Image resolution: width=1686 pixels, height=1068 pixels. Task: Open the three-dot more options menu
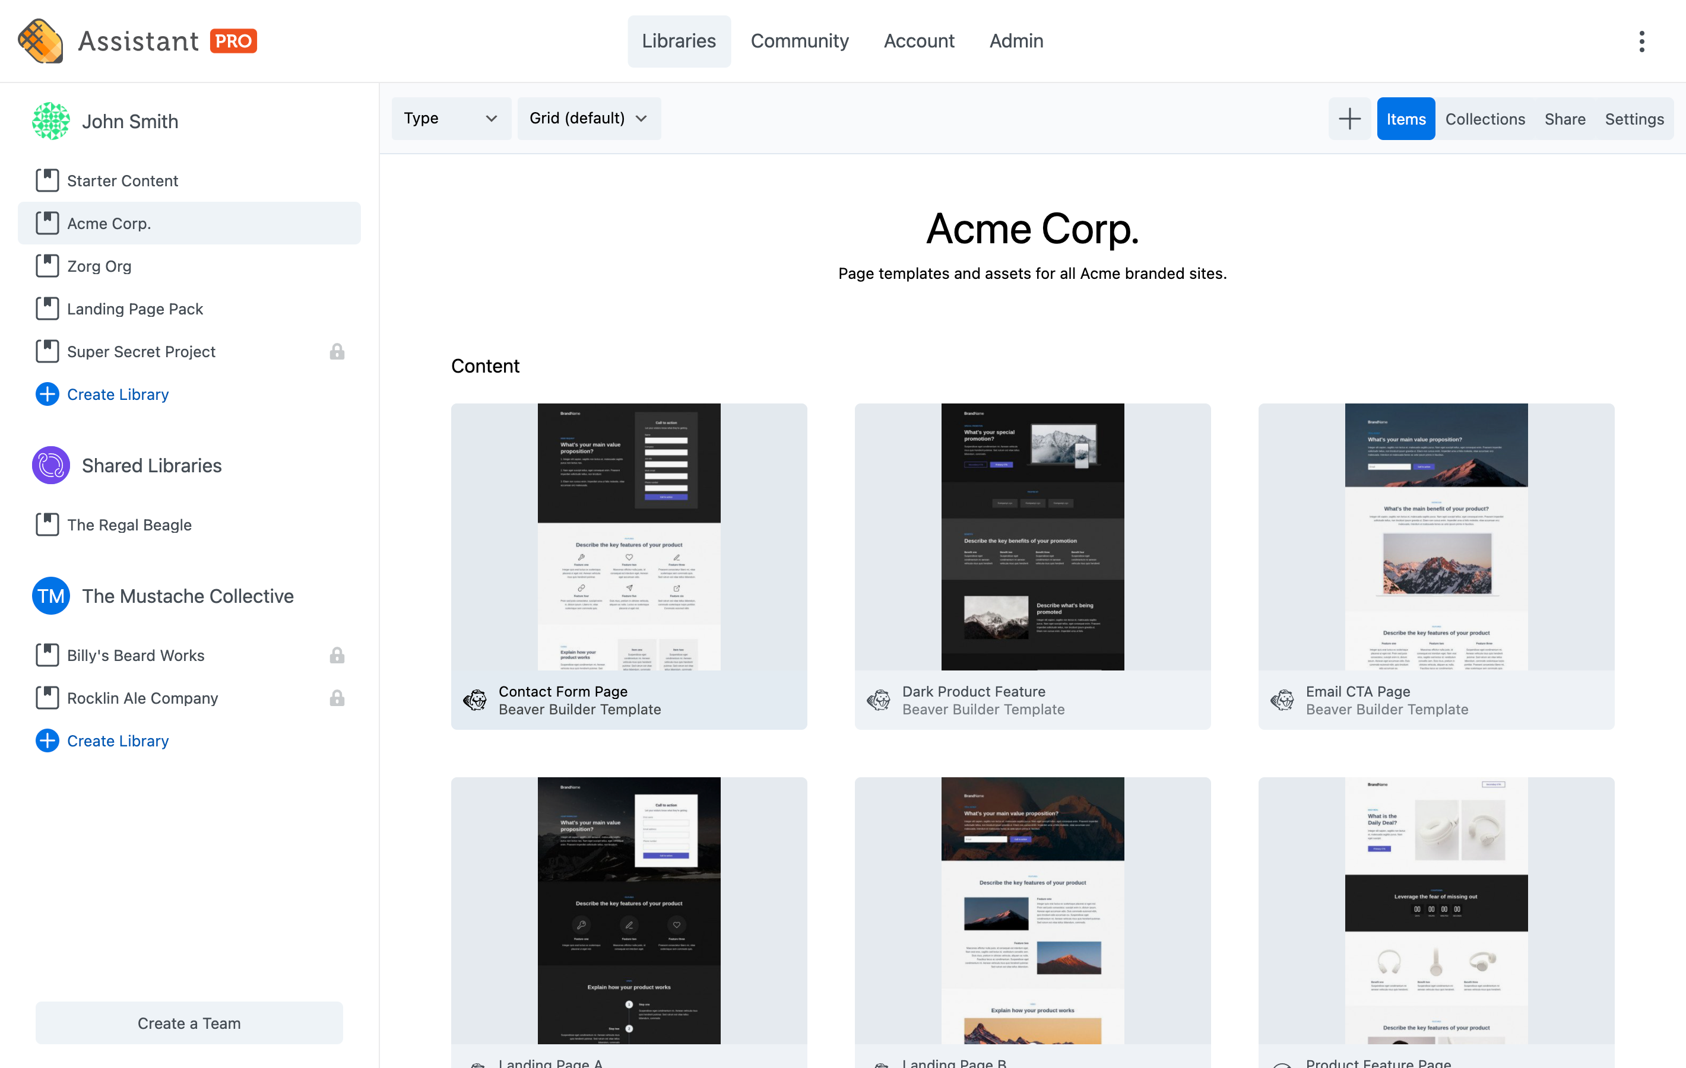pos(1641,42)
